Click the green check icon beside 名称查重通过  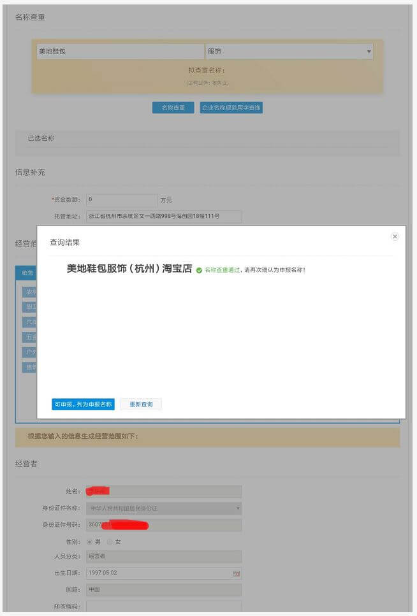(199, 270)
